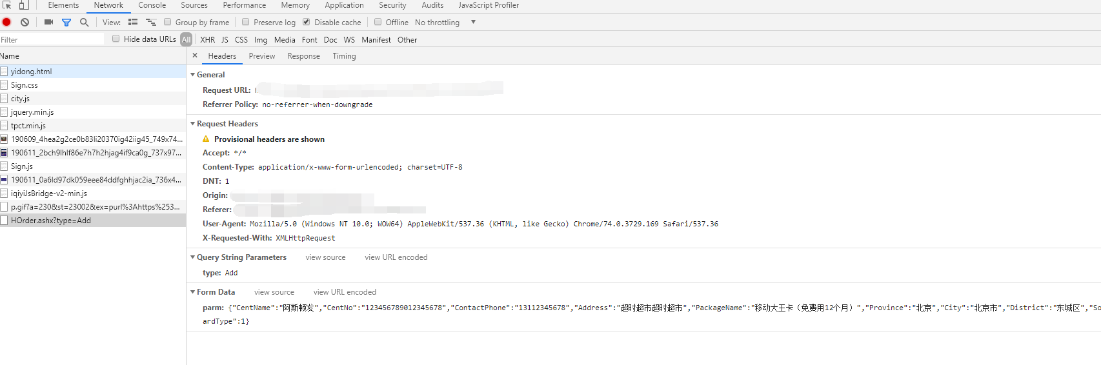1101x365 pixels.
Task: Click the Name column header
Action: point(93,56)
